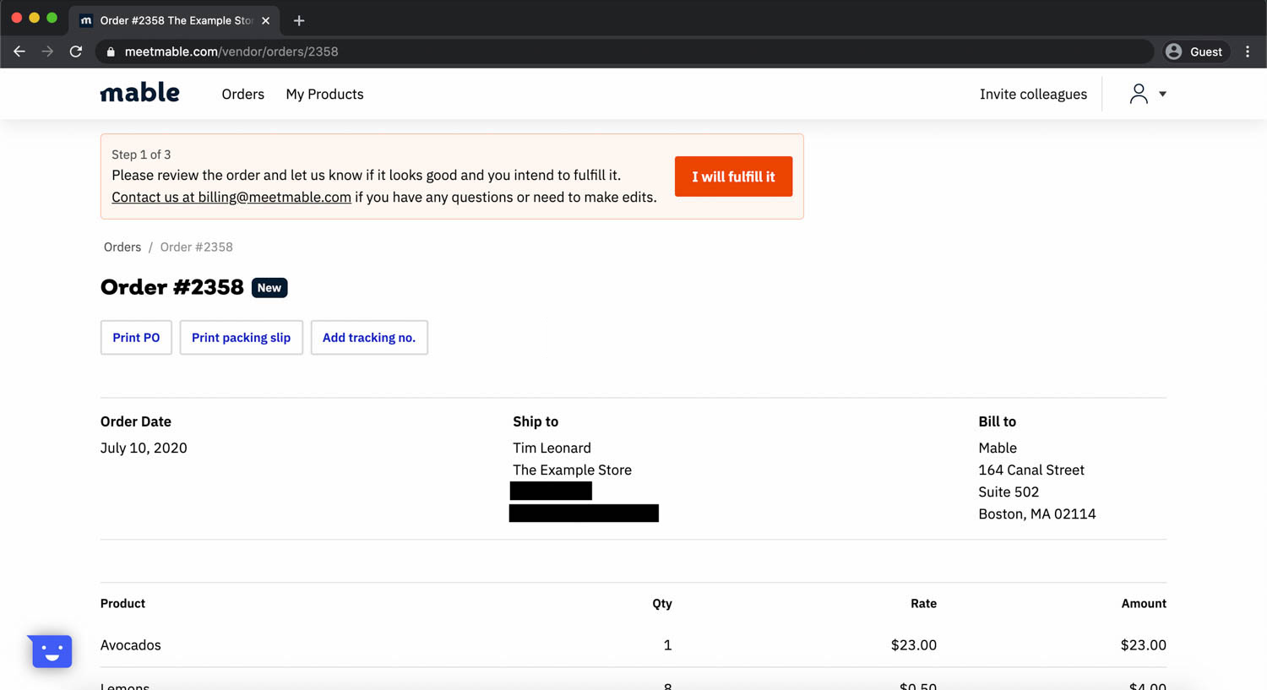Open the Guest profile button
Screen dimensions: 1267x690
(x=1194, y=52)
